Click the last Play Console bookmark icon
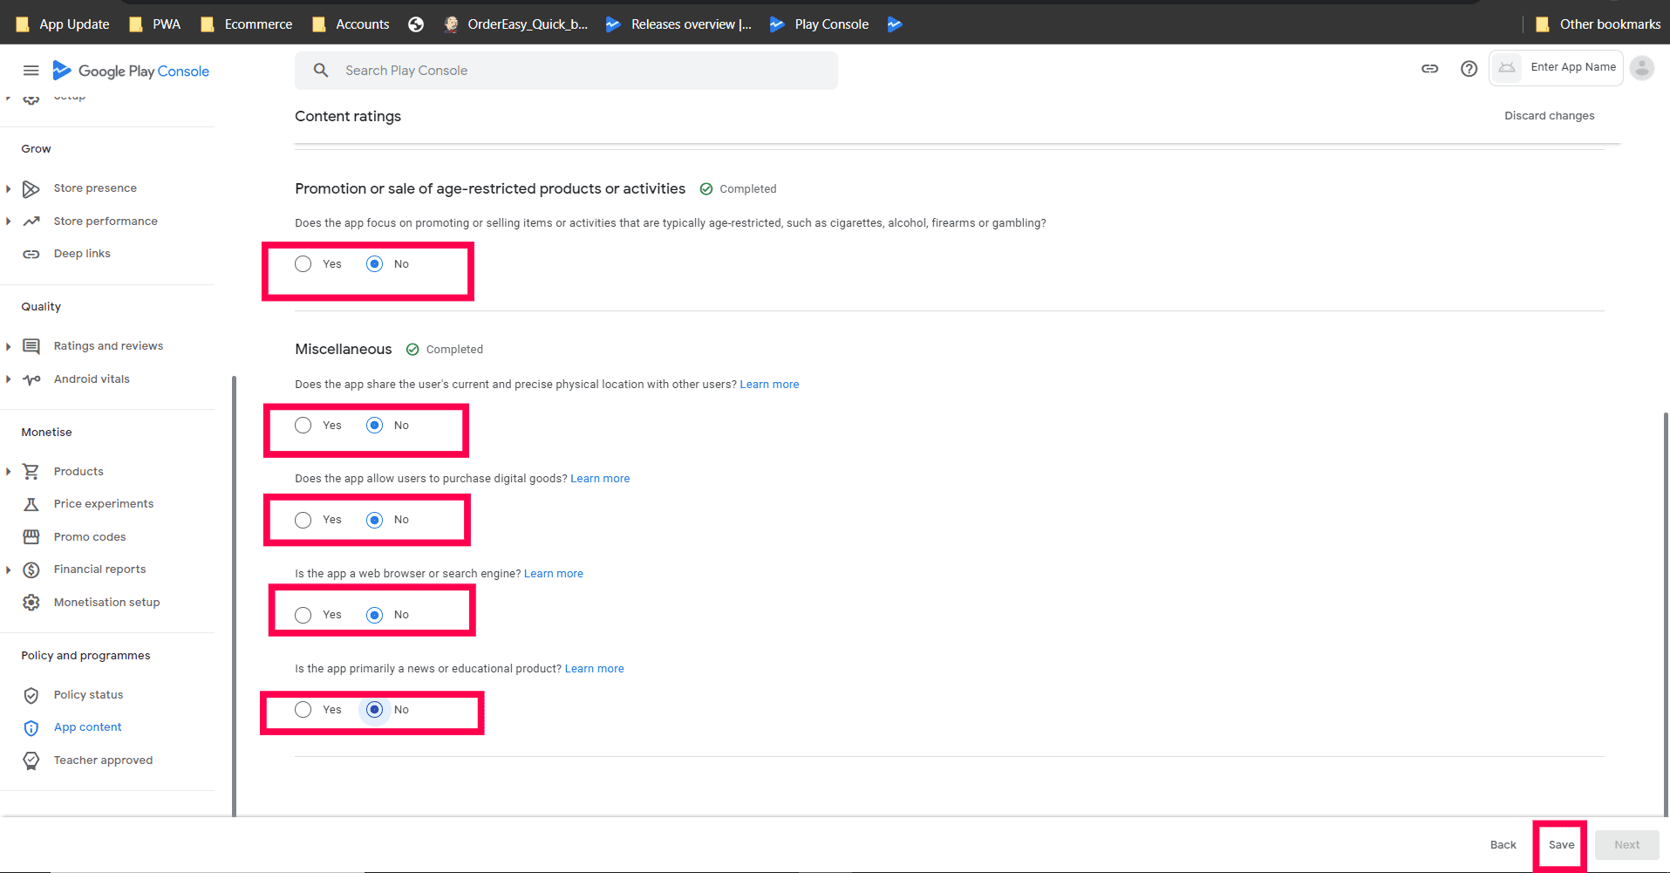 point(894,24)
